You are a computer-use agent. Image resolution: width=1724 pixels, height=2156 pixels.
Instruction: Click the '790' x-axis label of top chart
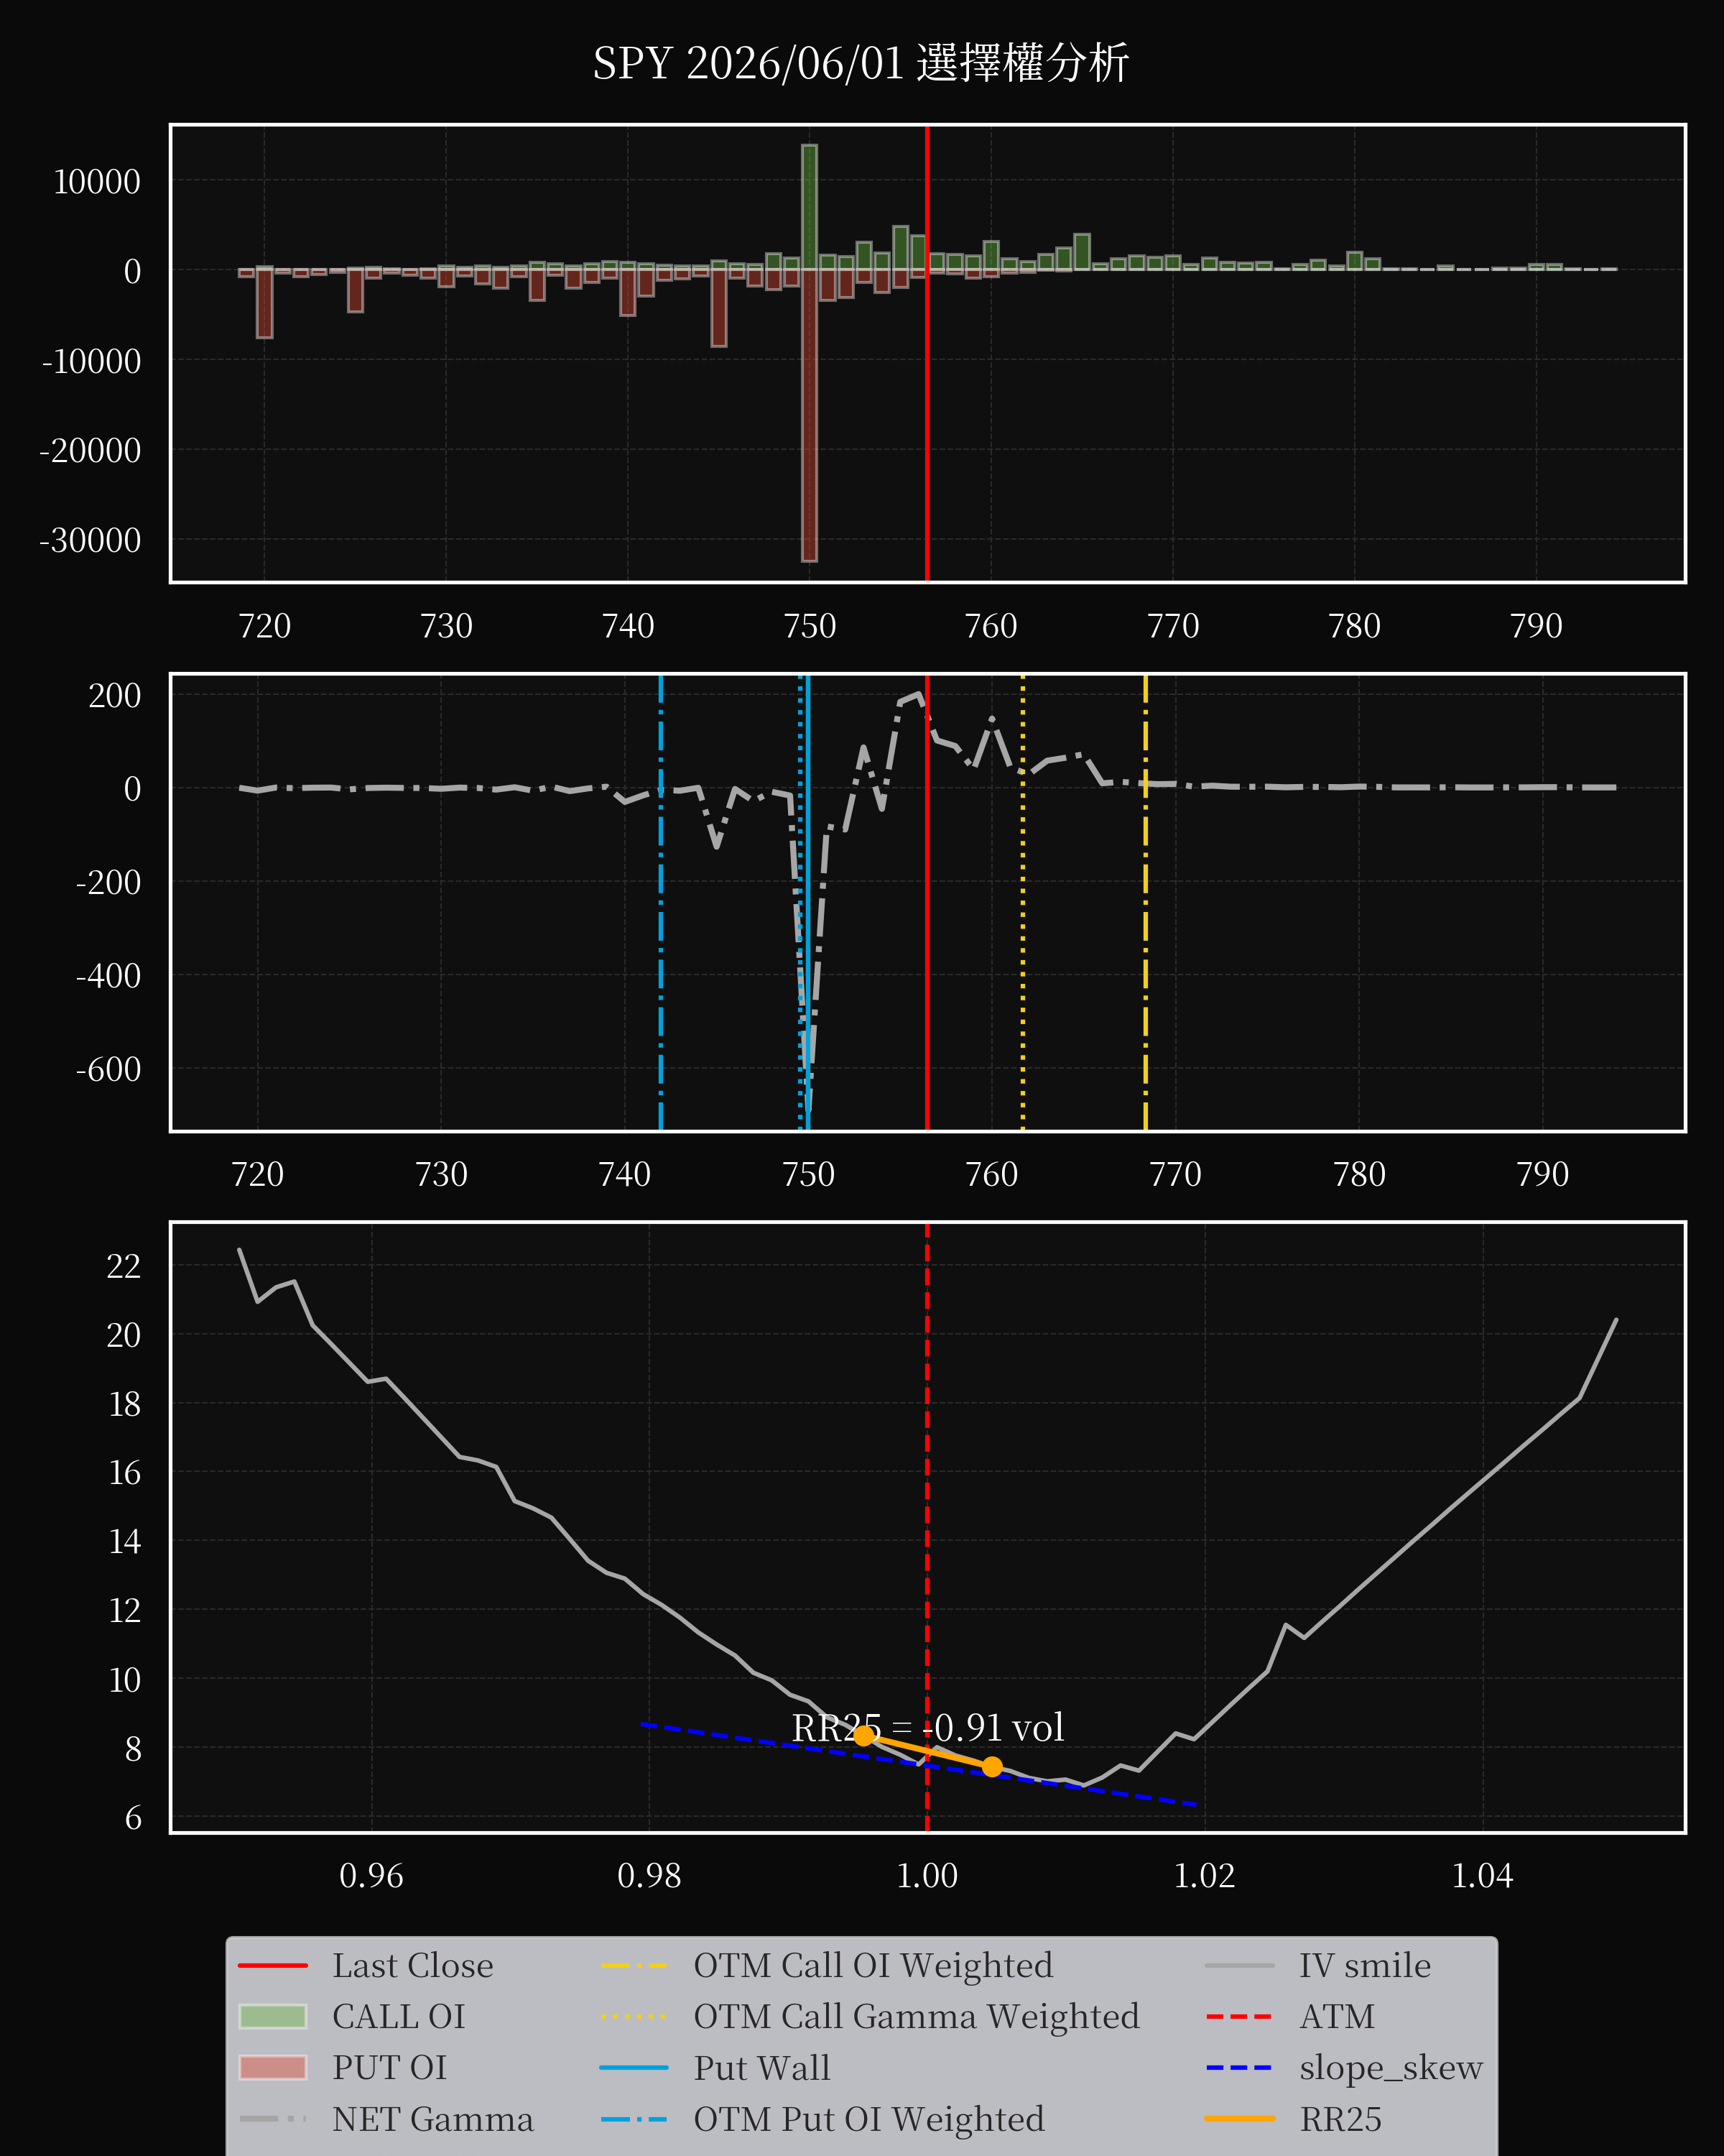pyautogui.click(x=1536, y=626)
